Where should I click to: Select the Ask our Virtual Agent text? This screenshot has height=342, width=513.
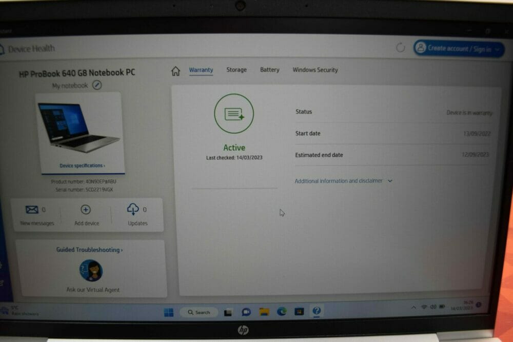click(93, 290)
